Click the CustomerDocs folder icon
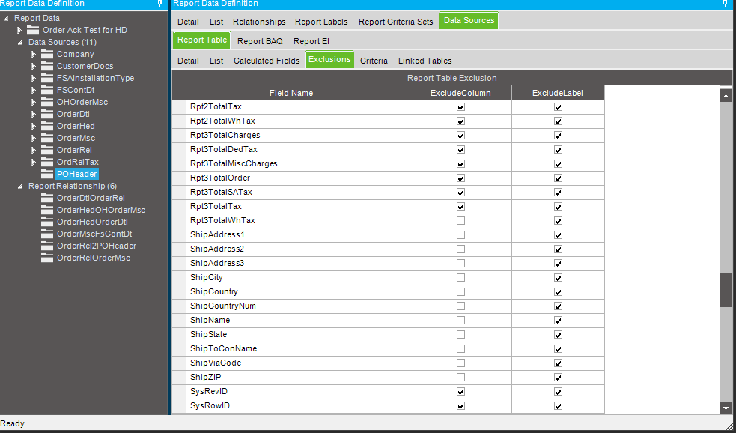Image resolution: width=736 pixels, height=433 pixels. (x=47, y=66)
